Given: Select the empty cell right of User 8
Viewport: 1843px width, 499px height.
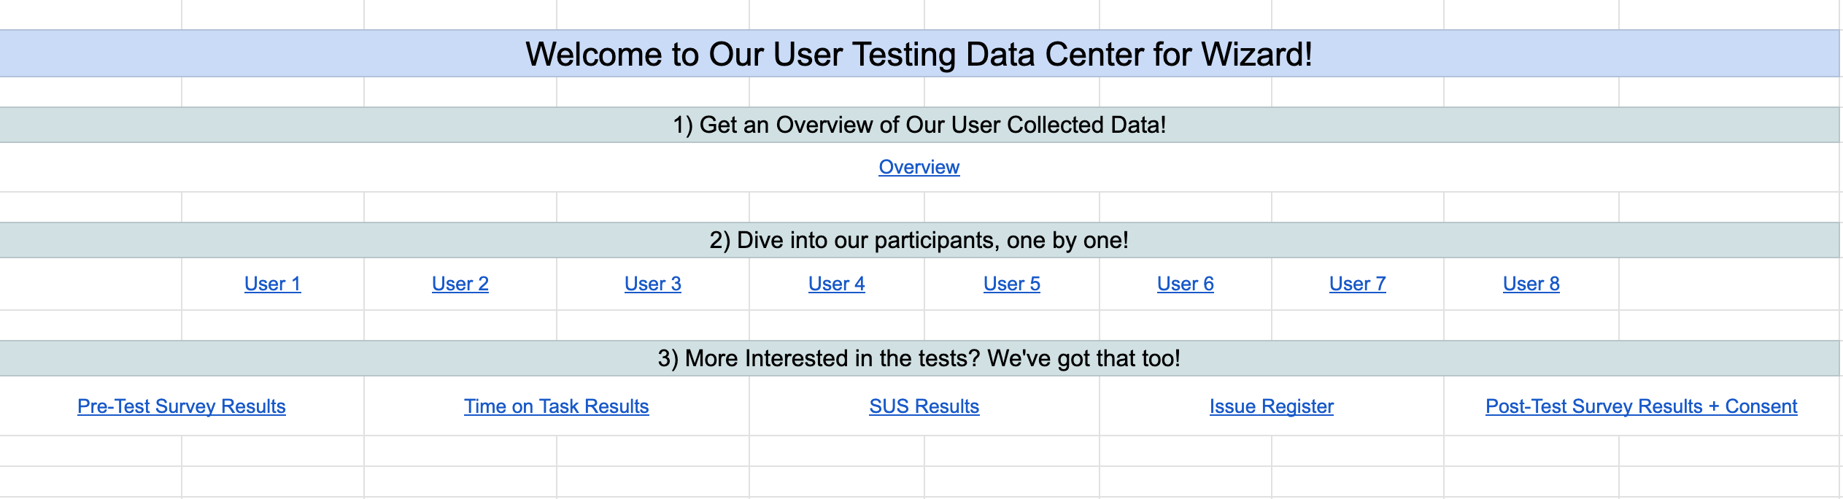Looking at the screenshot, I should 1729,284.
